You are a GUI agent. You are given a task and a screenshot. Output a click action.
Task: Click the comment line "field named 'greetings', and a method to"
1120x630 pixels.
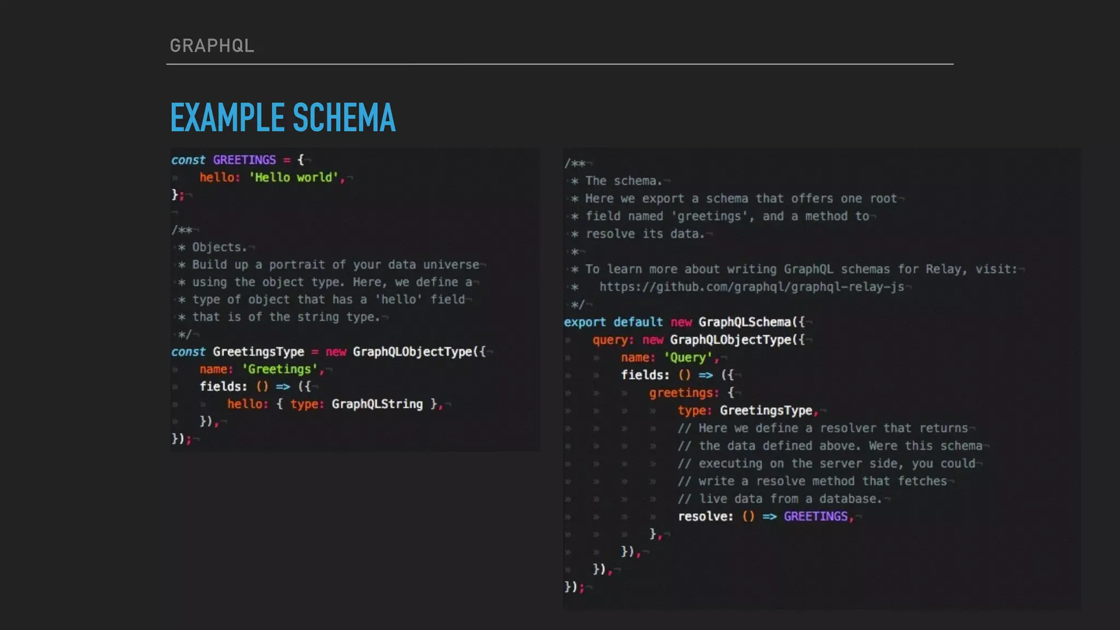point(727,217)
